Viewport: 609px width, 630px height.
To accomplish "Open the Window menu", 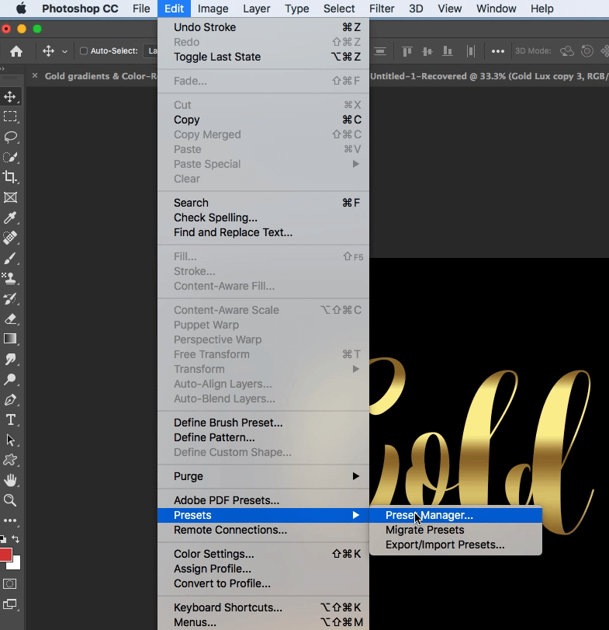I will pos(497,9).
